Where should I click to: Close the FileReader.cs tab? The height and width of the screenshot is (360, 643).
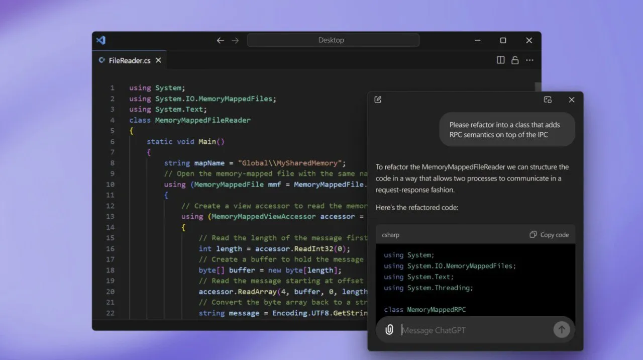158,60
